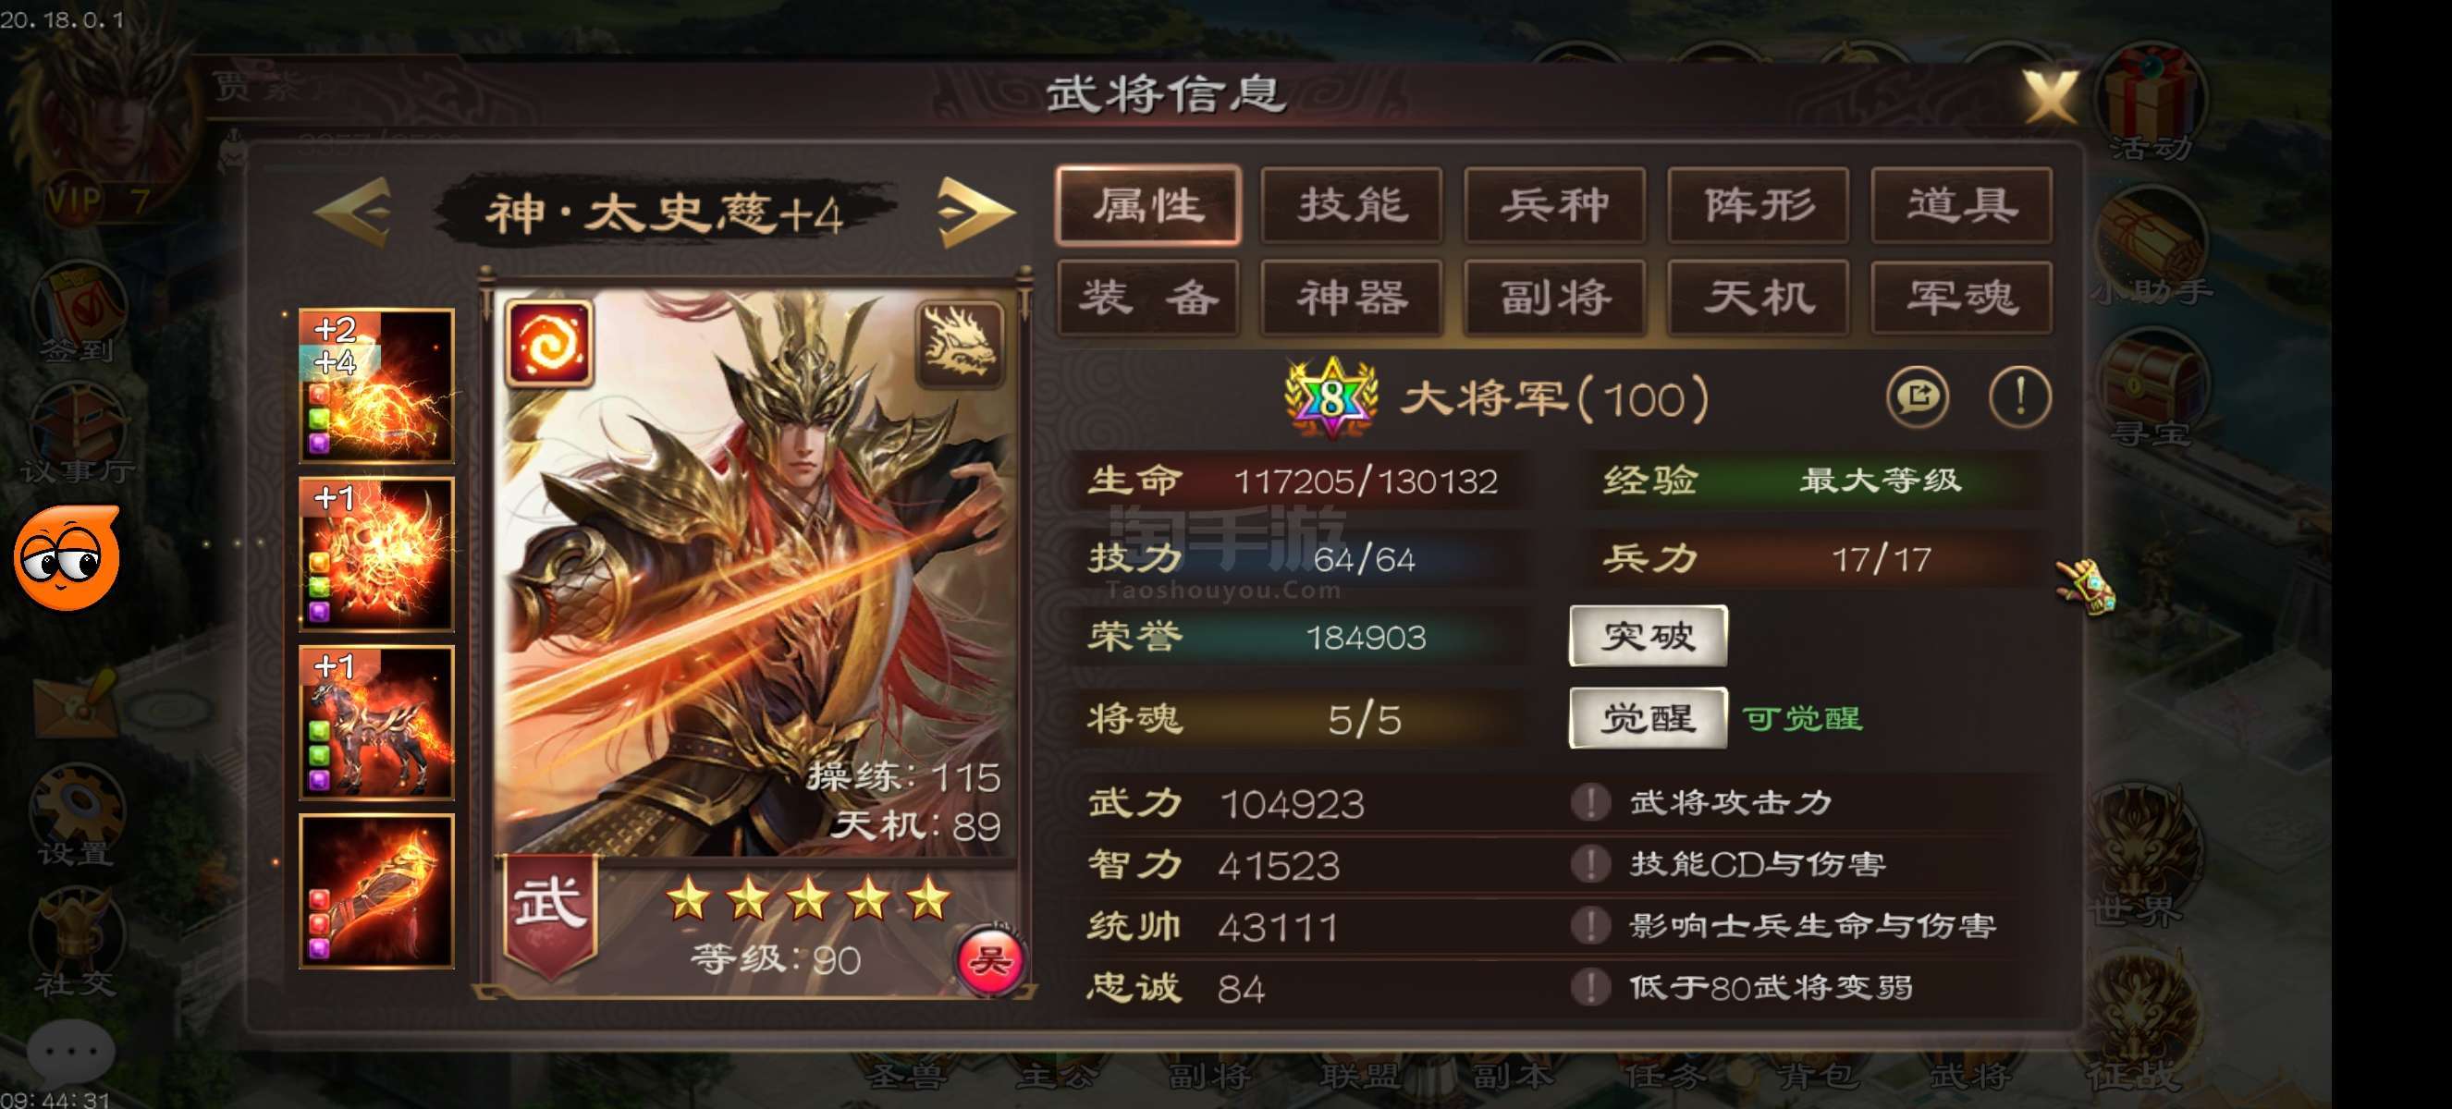
Task: Tap the dragon emblem on hero portrait
Action: click(960, 344)
